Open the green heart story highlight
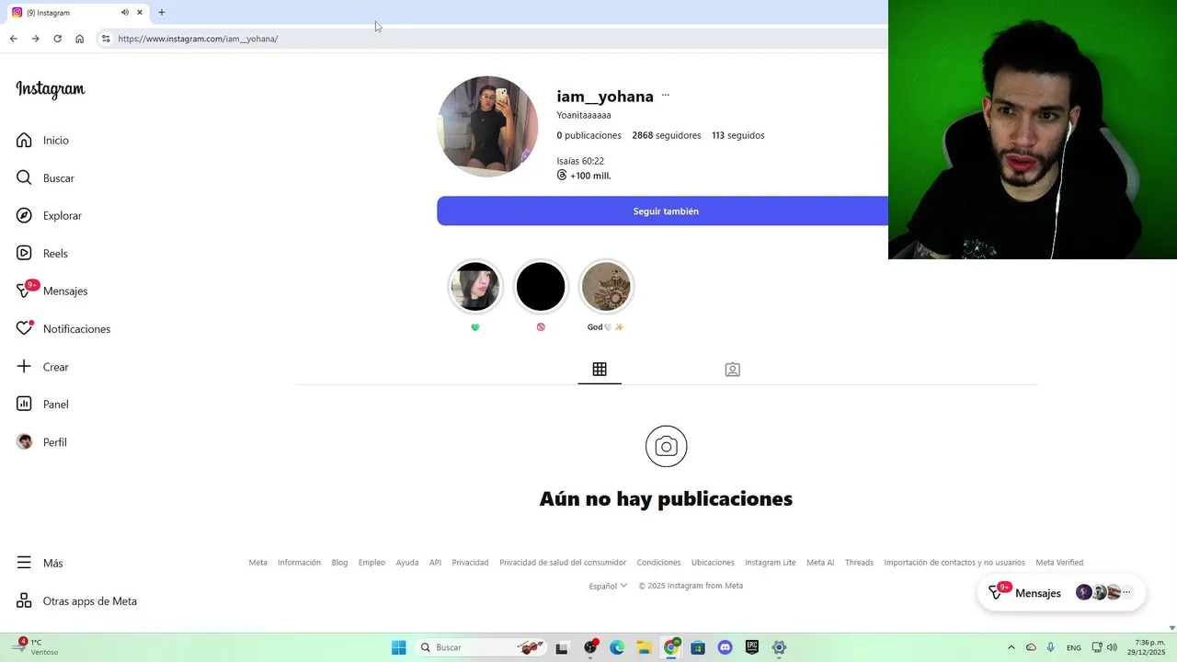This screenshot has height=662, width=1177. pos(475,287)
